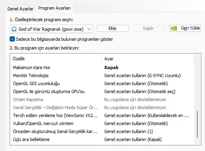Screen dimensions: 205x151
Task: Click Ortam Kapatma's desteklenmiyor value
Action: (x=135, y=99)
